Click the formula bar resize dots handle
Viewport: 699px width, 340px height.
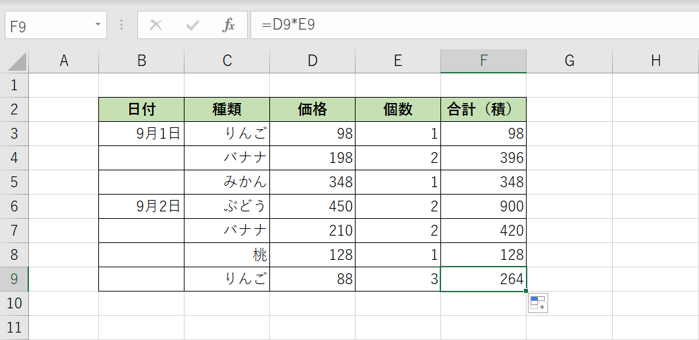pyautogui.click(x=121, y=25)
